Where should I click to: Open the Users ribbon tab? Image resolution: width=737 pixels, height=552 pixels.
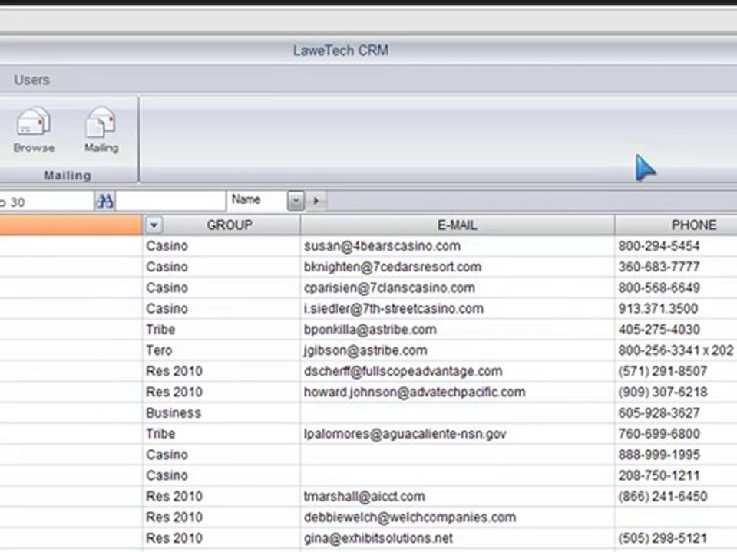click(31, 80)
